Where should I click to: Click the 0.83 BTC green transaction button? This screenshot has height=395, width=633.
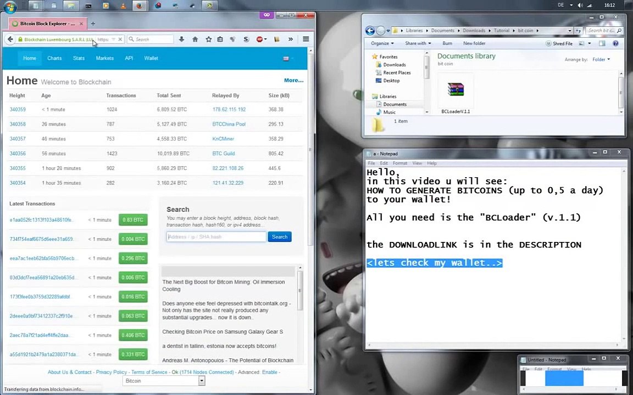point(133,219)
